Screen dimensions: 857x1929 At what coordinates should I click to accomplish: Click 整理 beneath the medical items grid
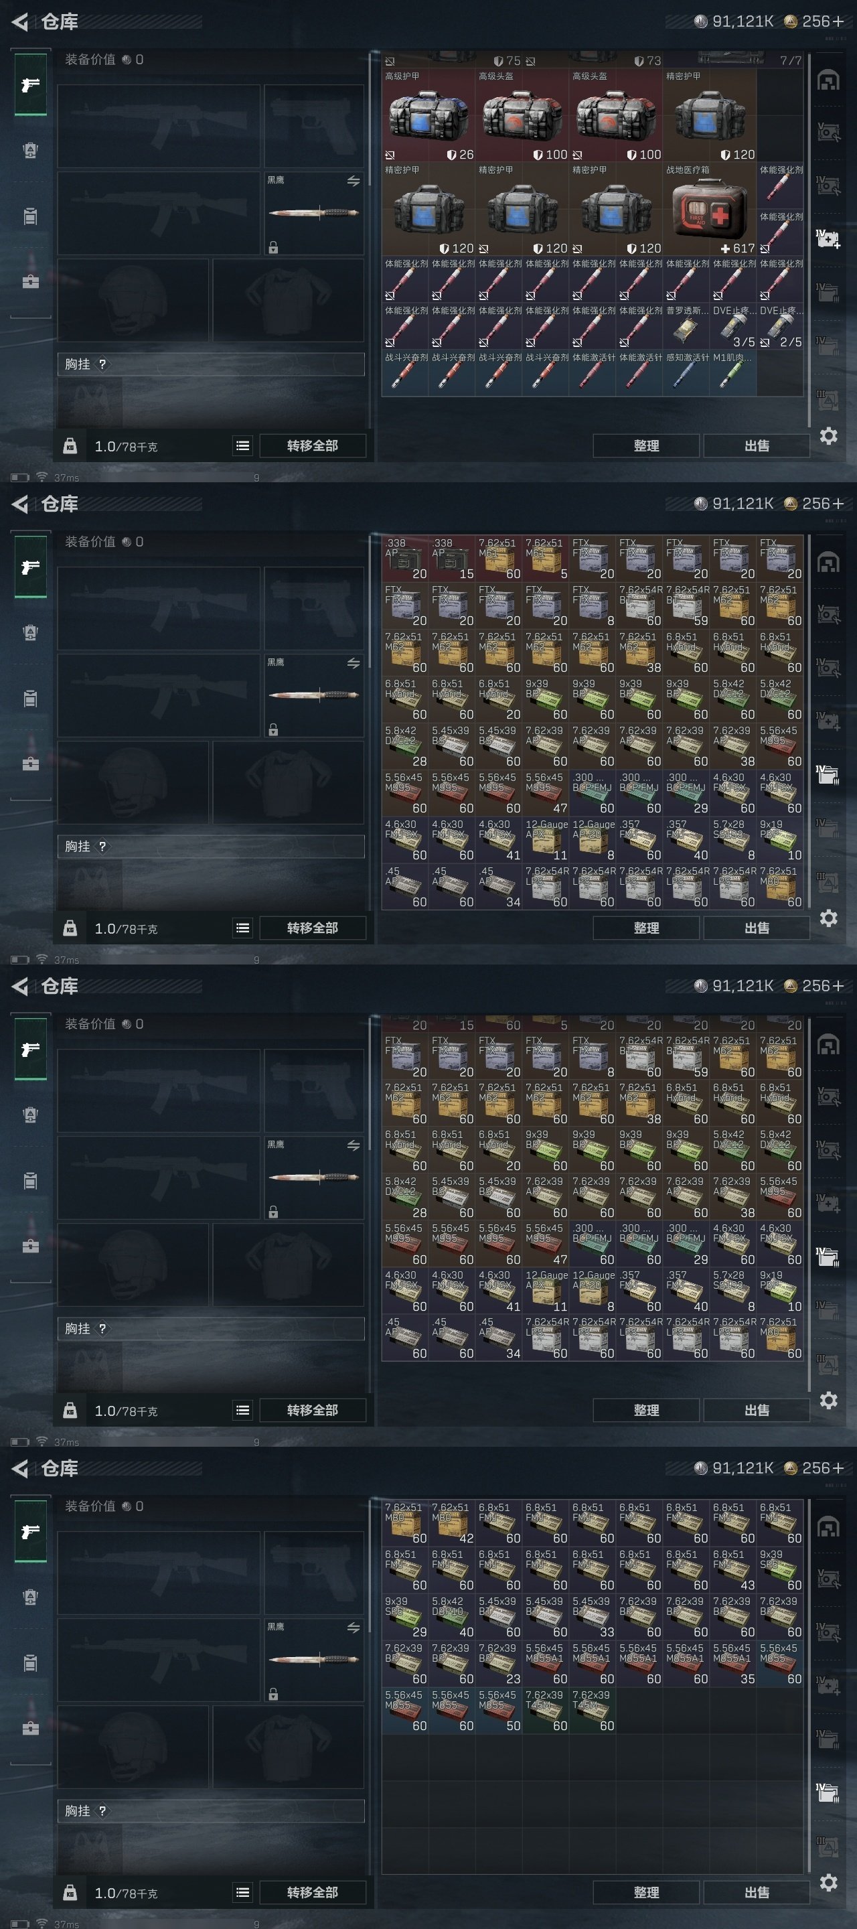[x=646, y=445]
